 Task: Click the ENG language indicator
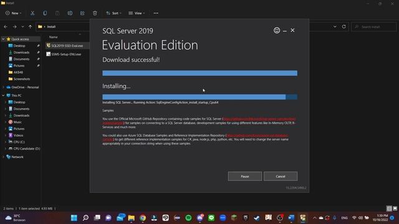(344, 218)
